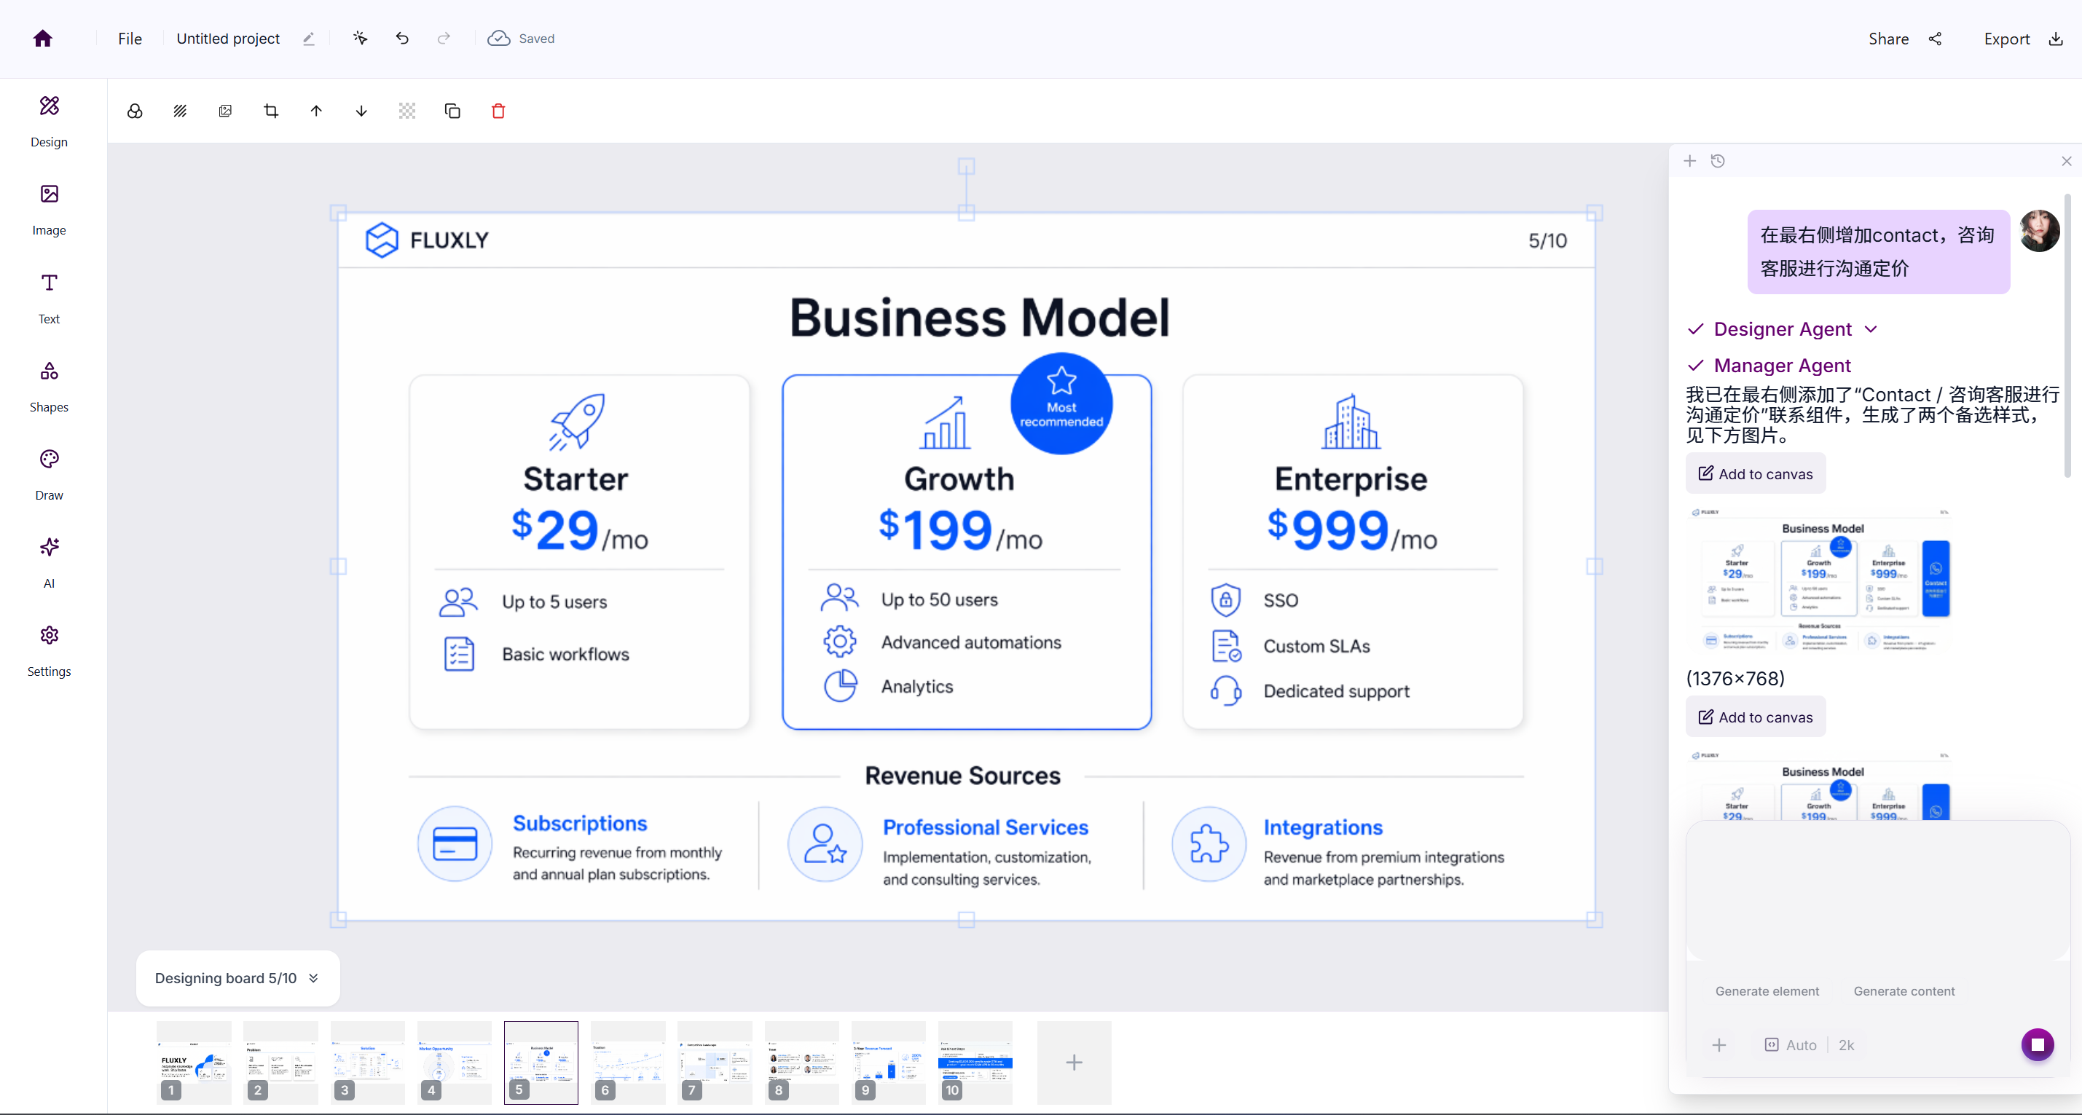
Task: Close the AI chat panel
Action: point(2067,161)
